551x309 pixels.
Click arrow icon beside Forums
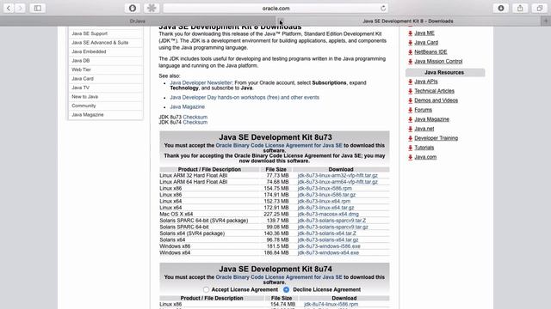point(410,110)
